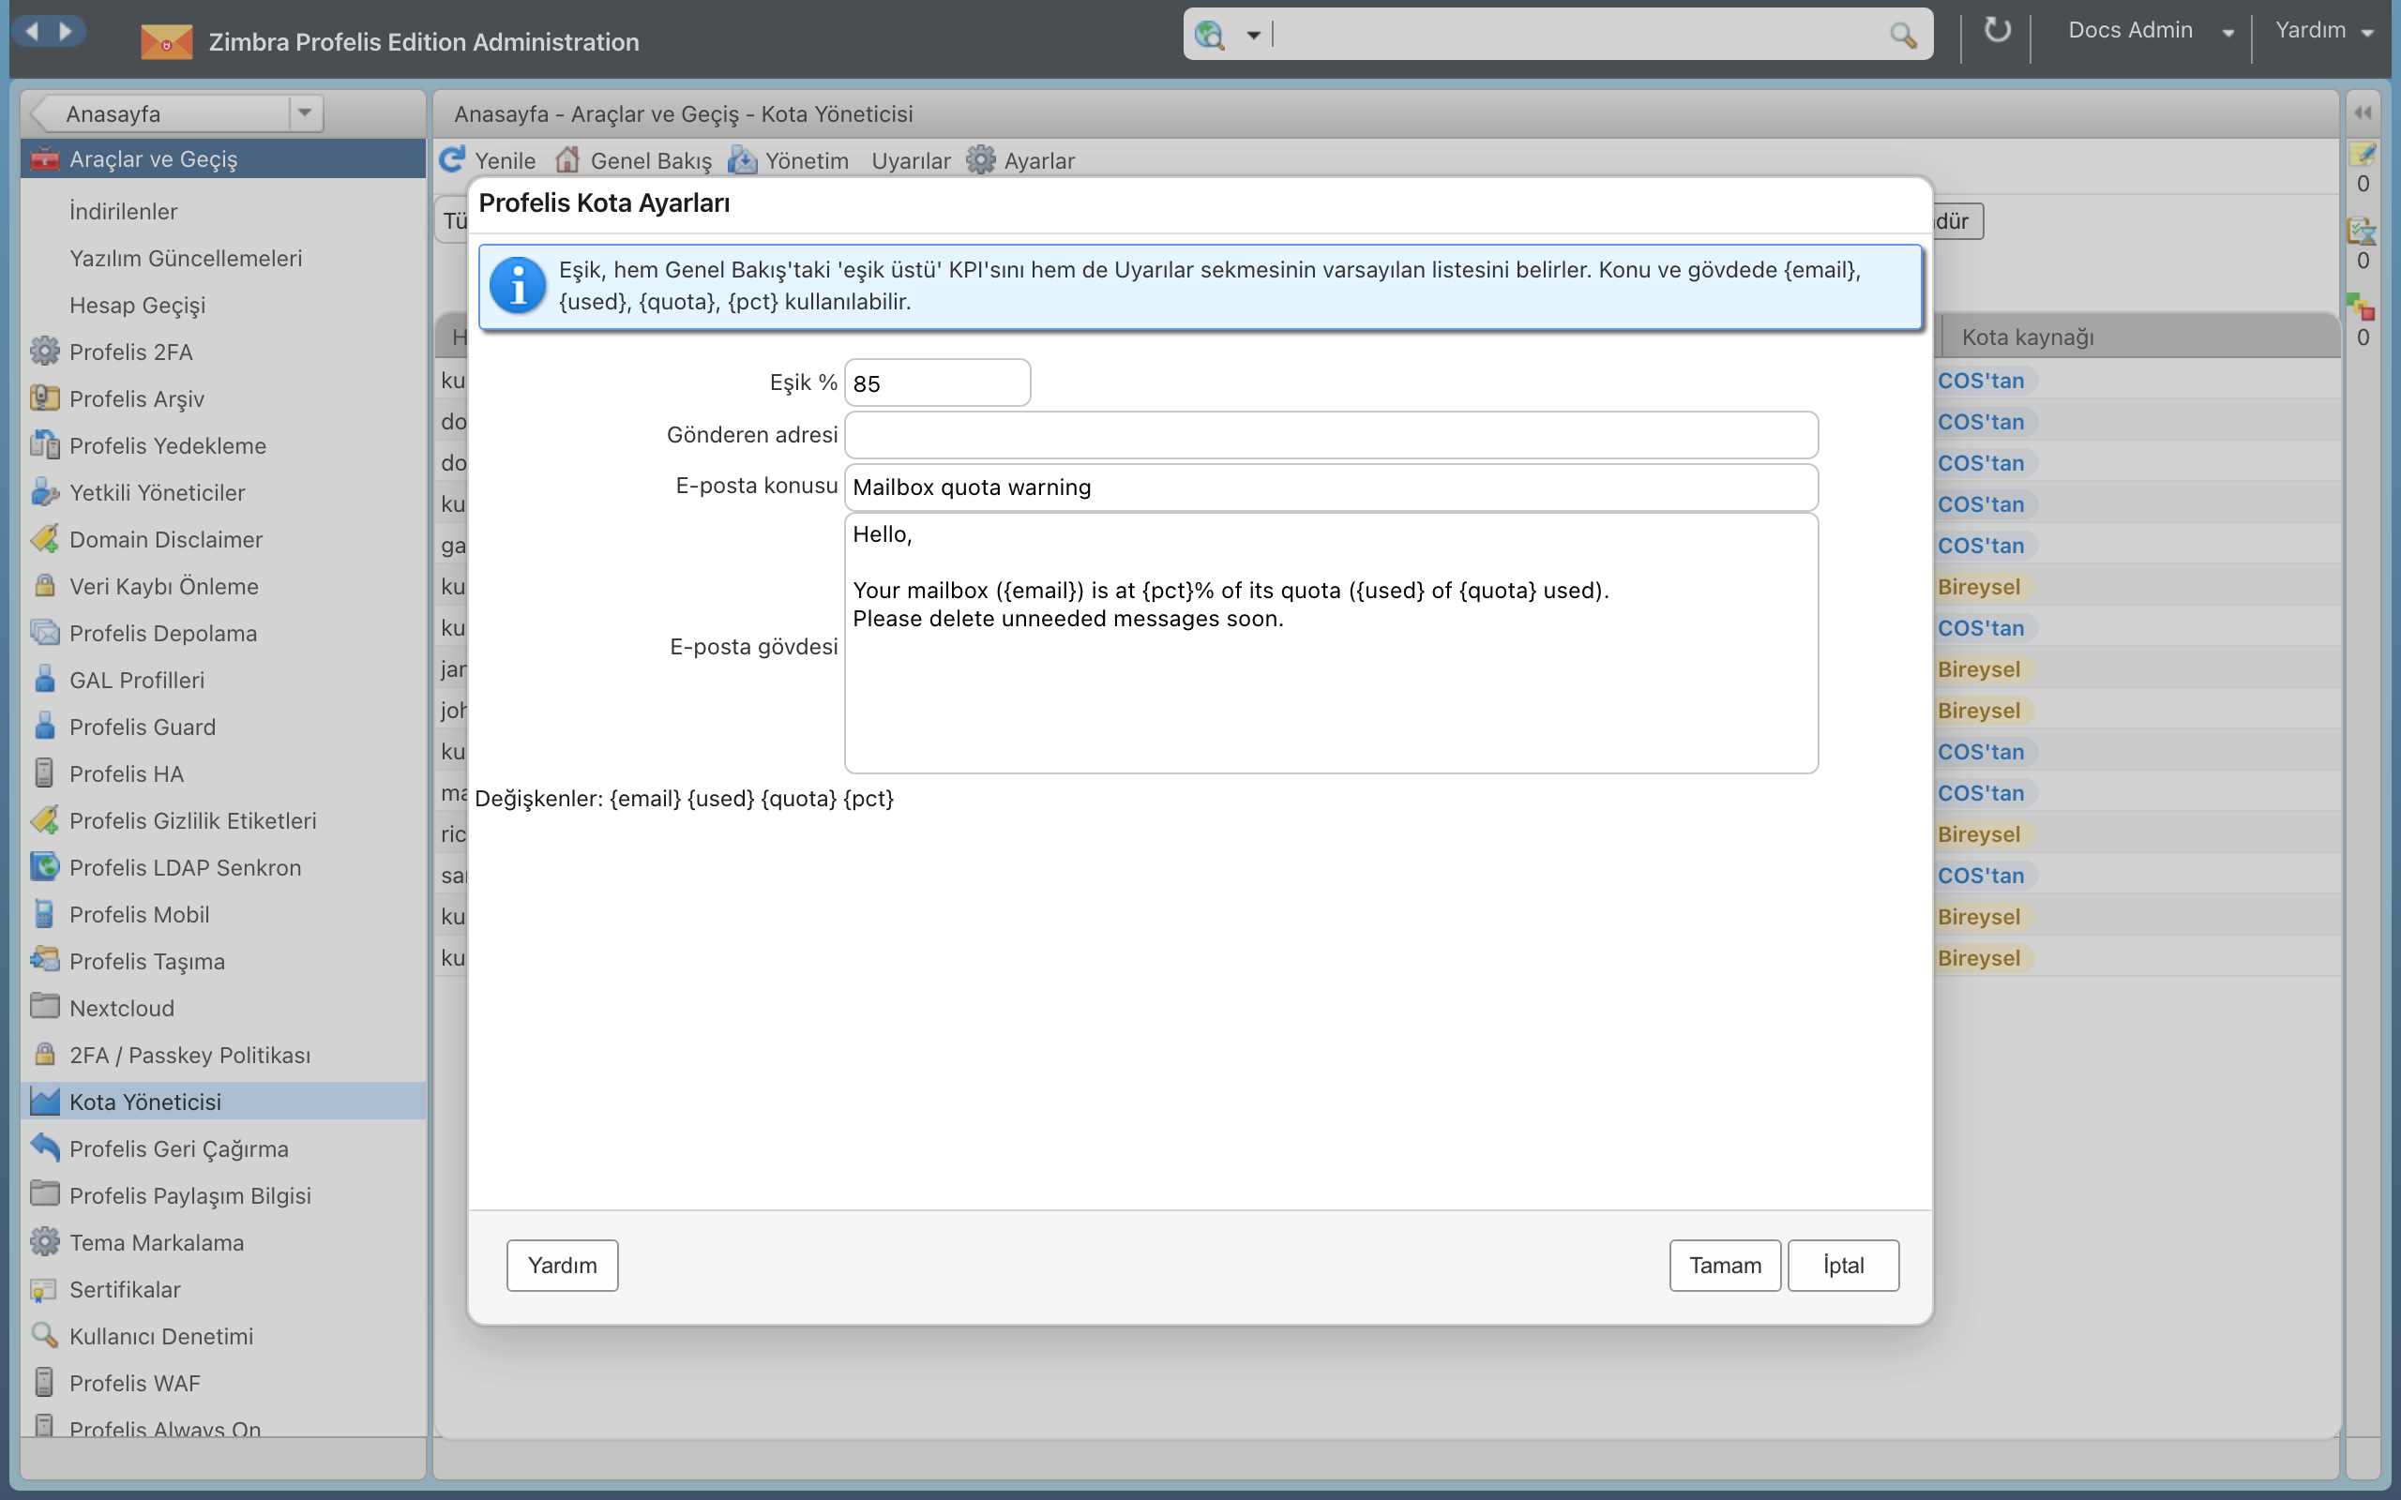Click the Tamam button
The image size is (2401, 1500).
coord(1725,1265)
